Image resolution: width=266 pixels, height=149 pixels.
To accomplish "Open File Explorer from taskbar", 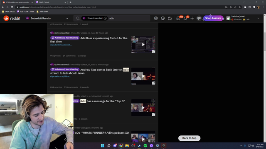I will tap(127, 146).
